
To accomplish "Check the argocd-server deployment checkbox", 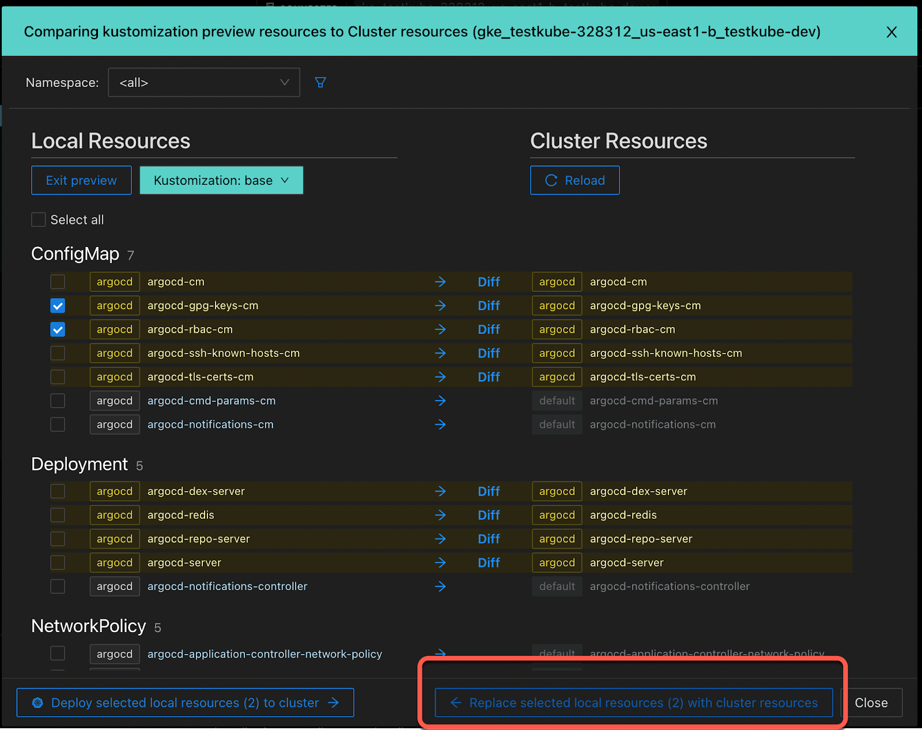I will [58, 562].
